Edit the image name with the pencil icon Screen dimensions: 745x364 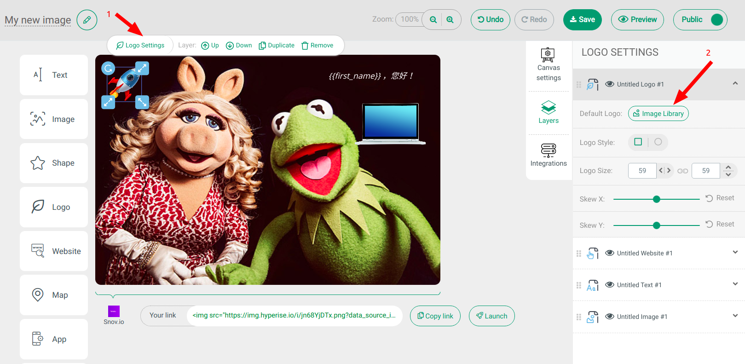pyautogui.click(x=87, y=20)
